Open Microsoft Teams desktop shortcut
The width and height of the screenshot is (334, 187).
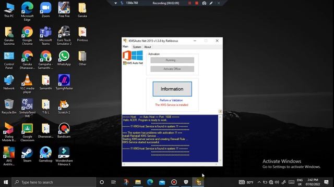click(45, 36)
